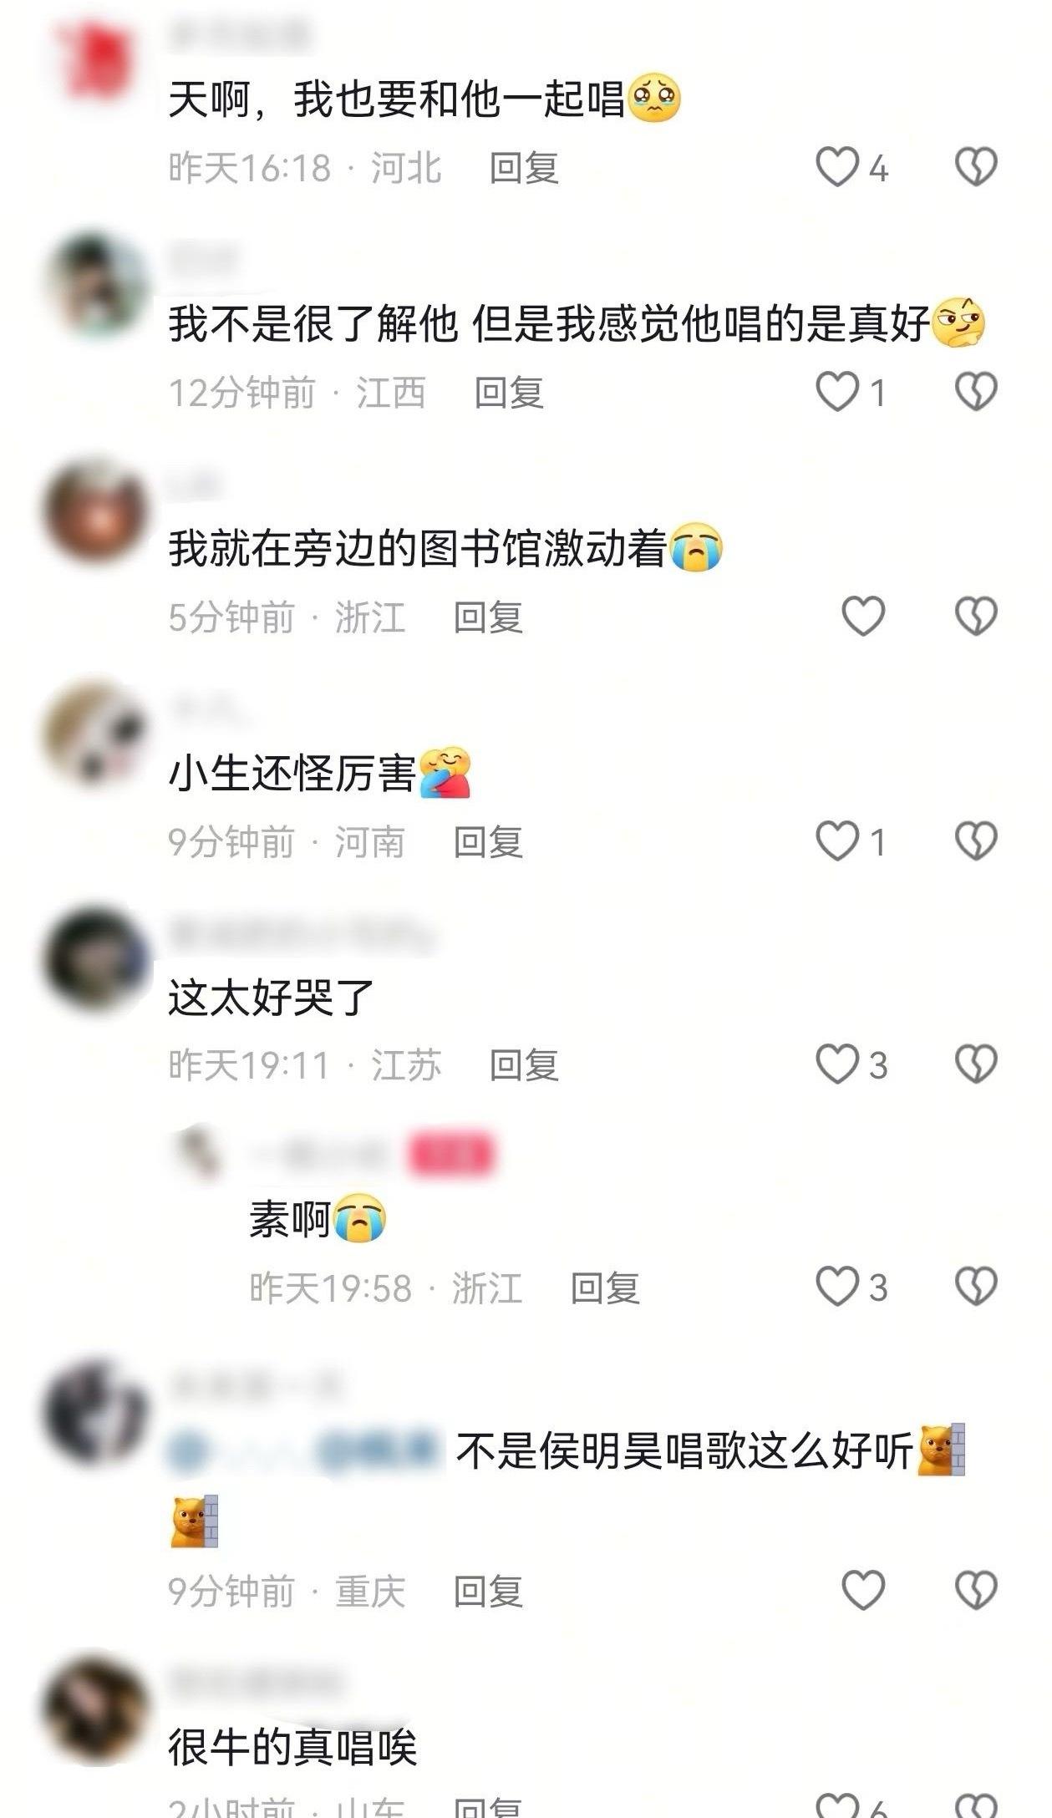
Task: Dislike the 河北 comment using broken heart
Action: [x=976, y=166]
